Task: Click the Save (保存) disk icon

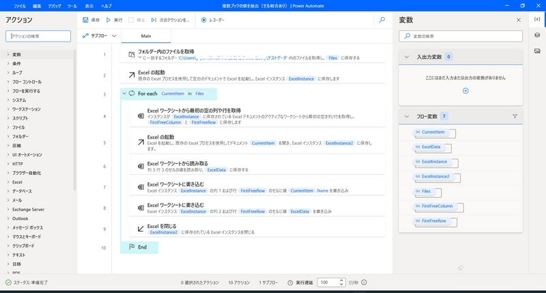Action: pos(85,20)
